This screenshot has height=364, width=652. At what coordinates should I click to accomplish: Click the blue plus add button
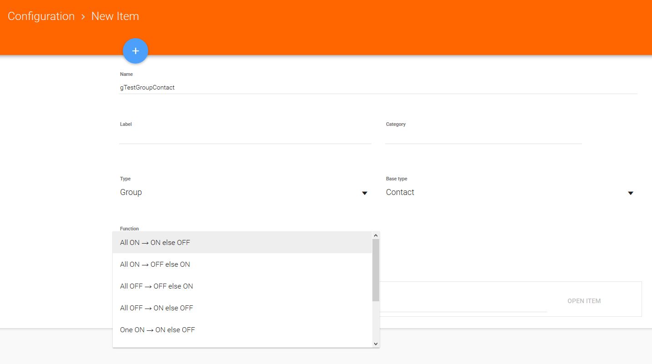pyautogui.click(x=135, y=51)
